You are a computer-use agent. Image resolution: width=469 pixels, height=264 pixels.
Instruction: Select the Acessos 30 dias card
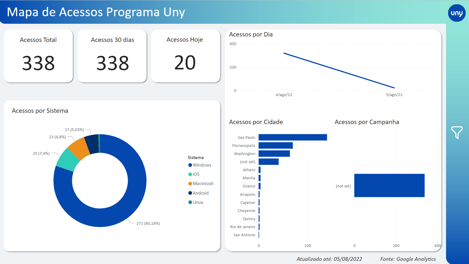point(112,56)
